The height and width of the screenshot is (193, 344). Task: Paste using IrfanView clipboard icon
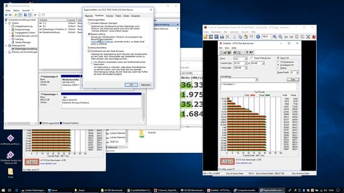pyautogui.click(x=246, y=37)
